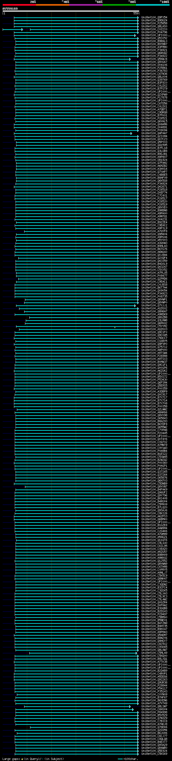Click UniRef100_Q39769 label
Screen dimensions: 172x761
154,80
